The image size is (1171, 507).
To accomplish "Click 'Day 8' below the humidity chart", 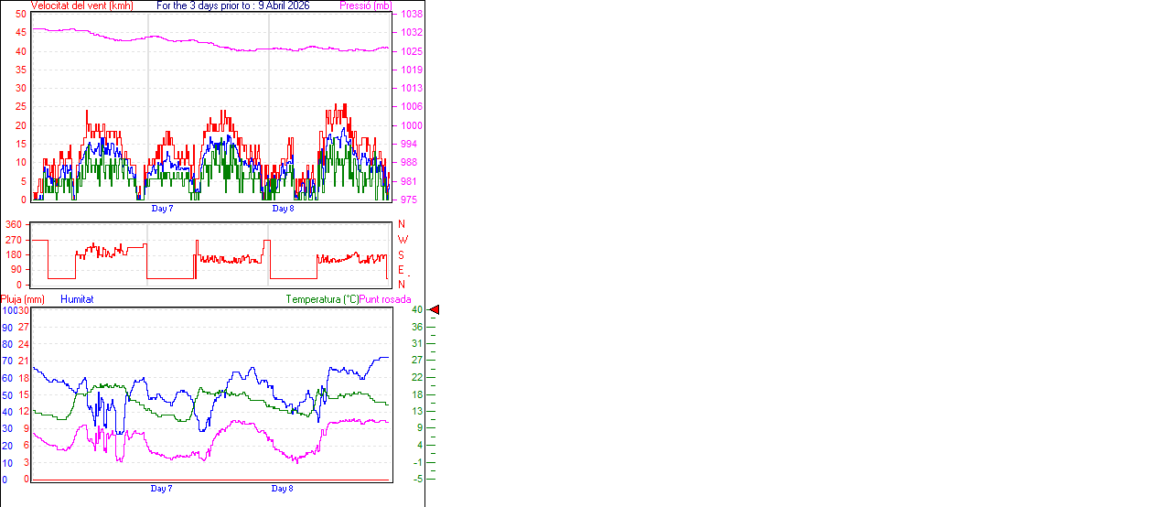I will (x=283, y=489).
